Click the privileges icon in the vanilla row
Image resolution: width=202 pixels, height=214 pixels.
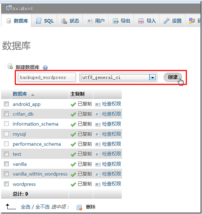coord(98,164)
